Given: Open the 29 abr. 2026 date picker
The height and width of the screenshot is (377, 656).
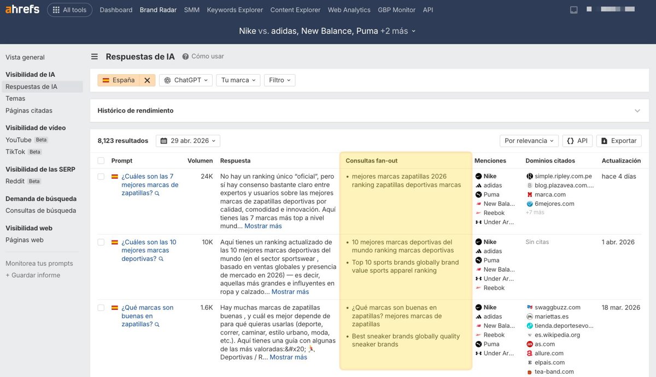Looking at the screenshot, I should point(188,141).
